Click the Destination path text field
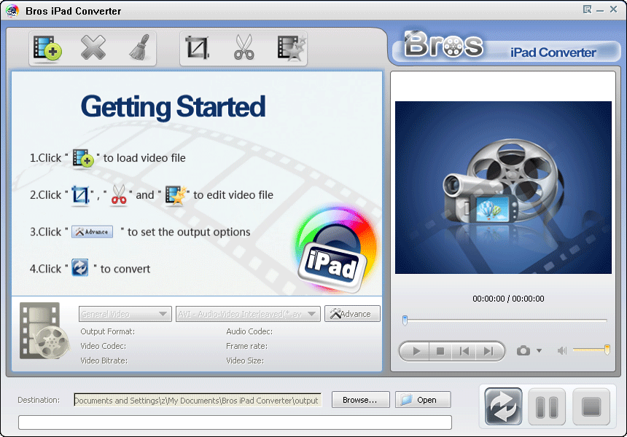The width and height of the screenshot is (627, 437). point(197,400)
